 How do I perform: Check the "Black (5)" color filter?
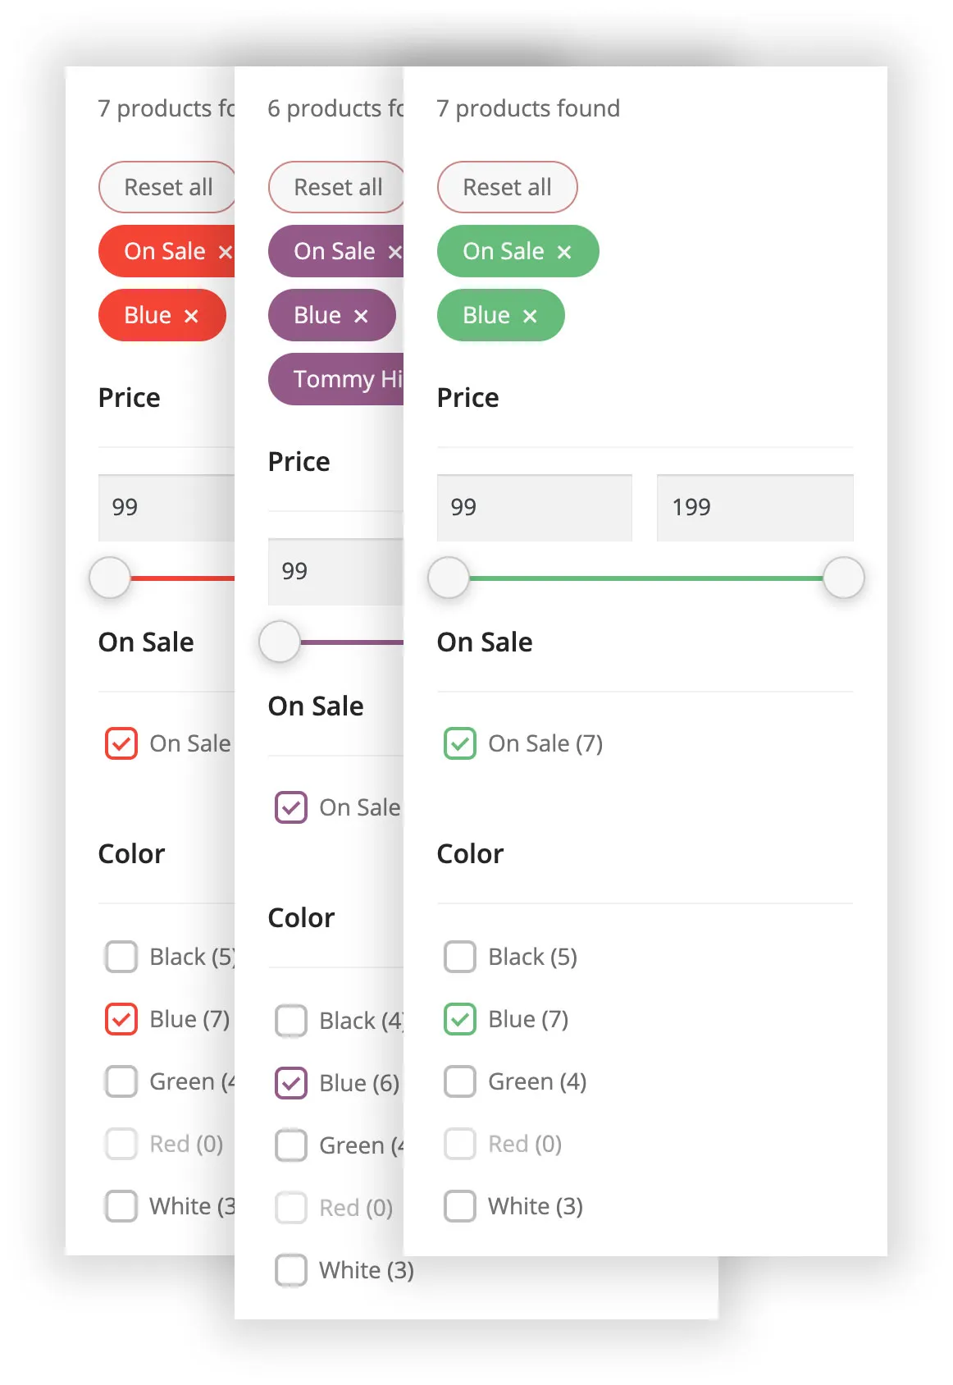point(459,957)
